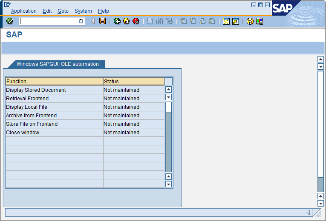Viewport: 326px width, 221px height.
Task: Click the Function column header
Action: (54, 81)
